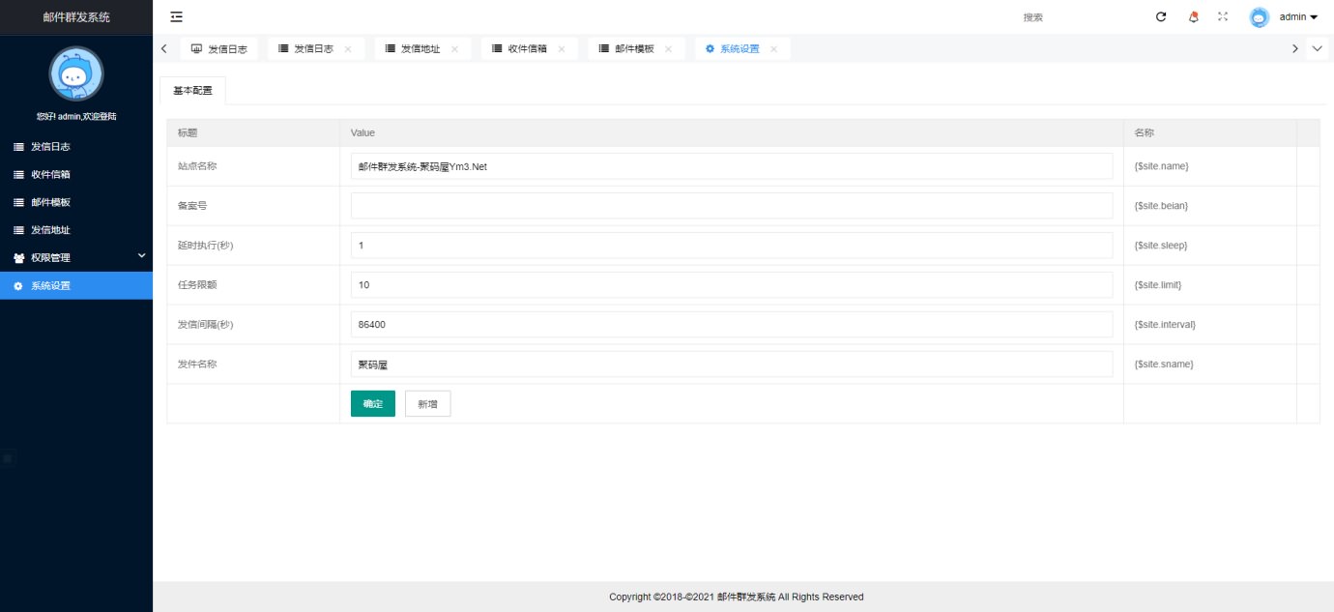Image resolution: width=1334 pixels, height=612 pixels.
Task: Collapse the sidebar using the hamburger icon
Action: (x=176, y=16)
